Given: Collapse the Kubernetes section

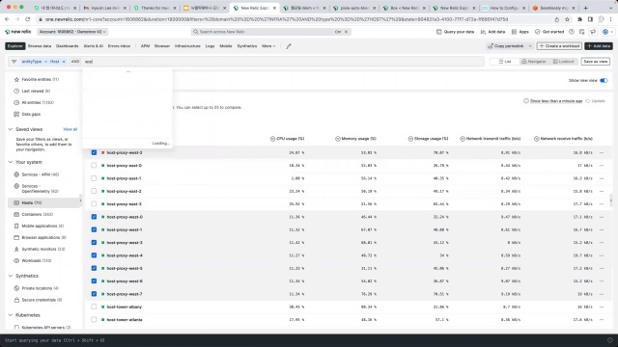Looking at the screenshot, I should (x=11, y=315).
